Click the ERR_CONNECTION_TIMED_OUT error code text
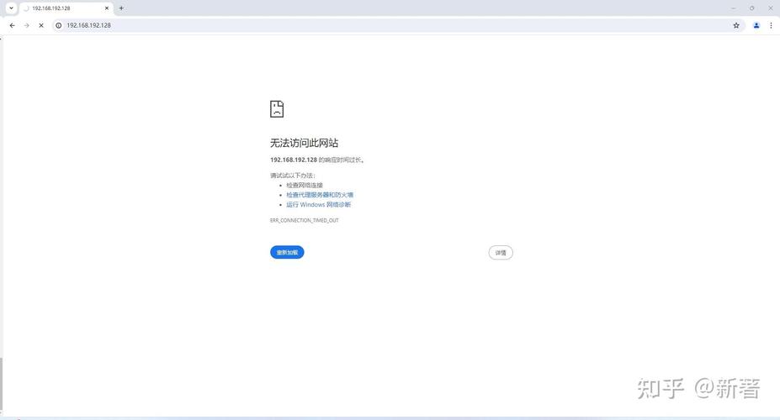 pyautogui.click(x=305, y=220)
